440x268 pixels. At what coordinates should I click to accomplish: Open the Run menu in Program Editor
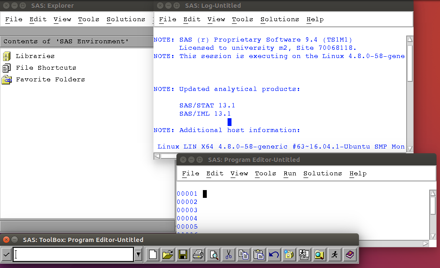point(290,174)
